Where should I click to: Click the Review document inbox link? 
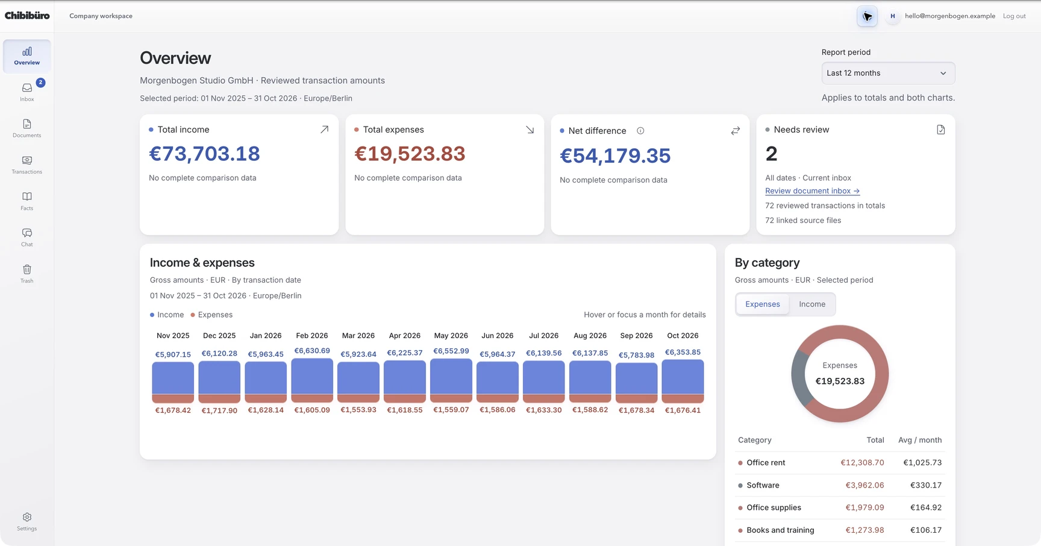812,191
